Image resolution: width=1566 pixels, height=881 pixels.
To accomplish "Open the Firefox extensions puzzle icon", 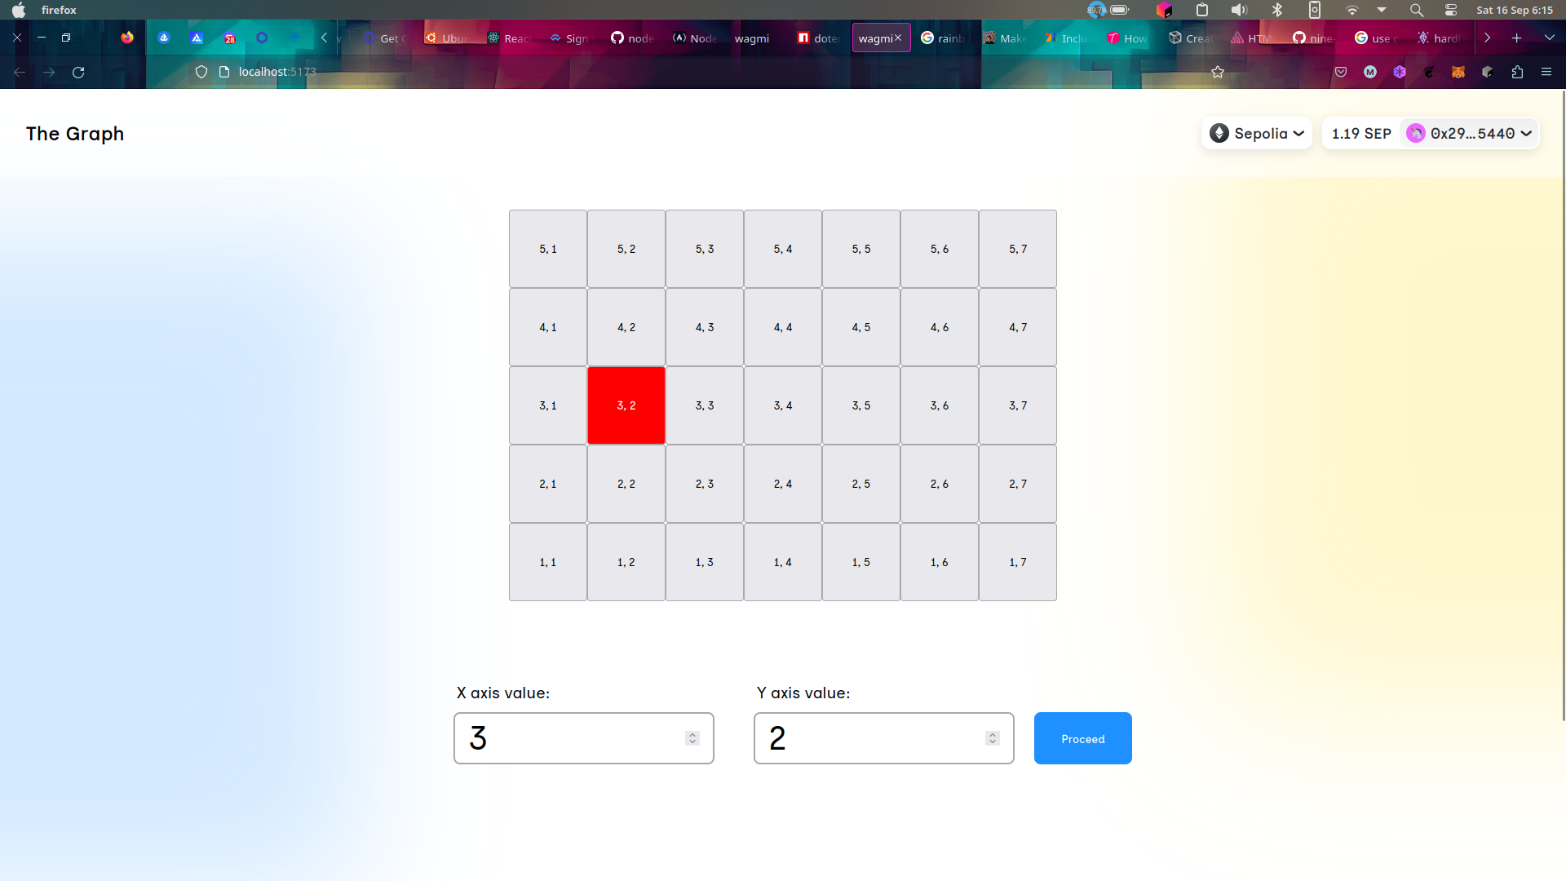I will [x=1517, y=72].
